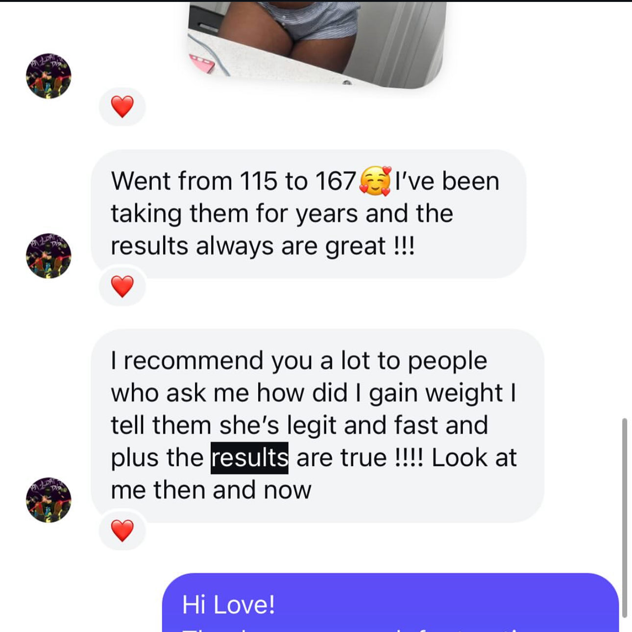Tap the sender avatar beside the photo message
Image resolution: width=632 pixels, height=632 pixels.
click(x=49, y=76)
